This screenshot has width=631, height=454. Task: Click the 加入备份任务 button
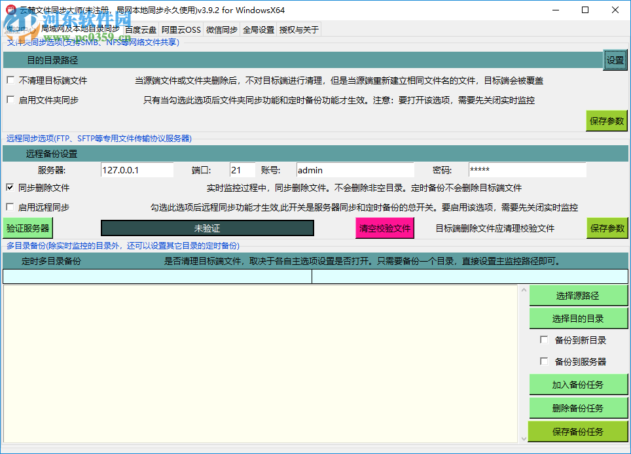[578, 385]
